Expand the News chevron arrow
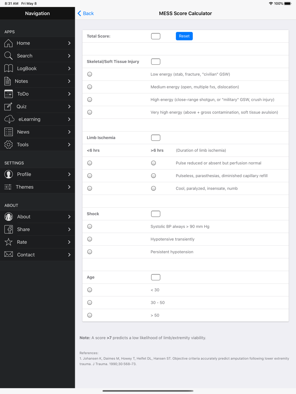 point(69,132)
